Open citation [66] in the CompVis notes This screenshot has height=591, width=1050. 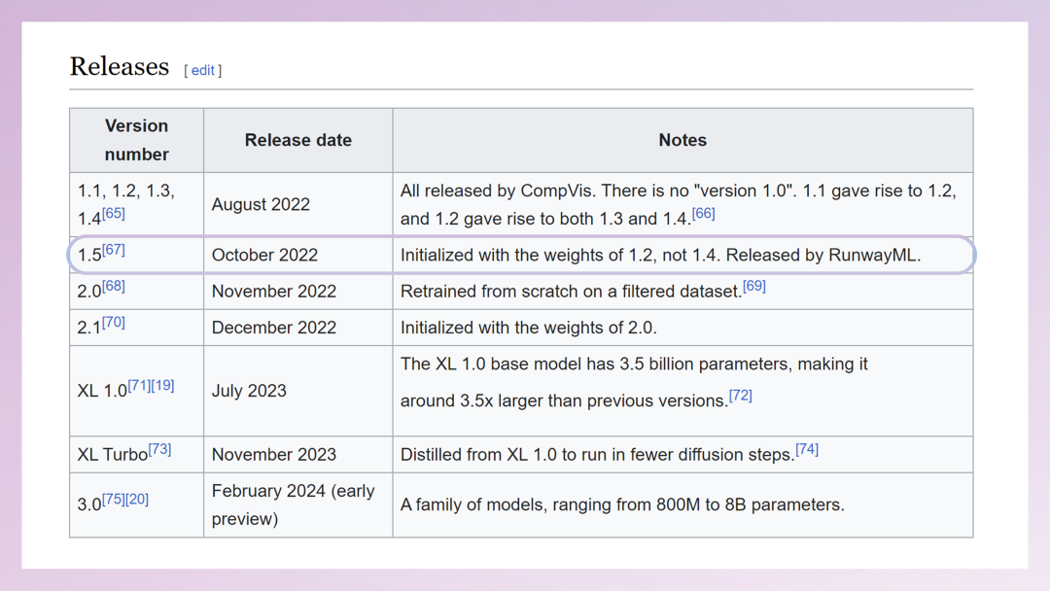703,214
